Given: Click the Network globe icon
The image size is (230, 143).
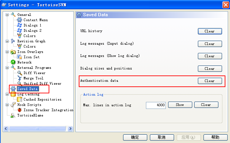Looking at the screenshot, I should 13,62.
